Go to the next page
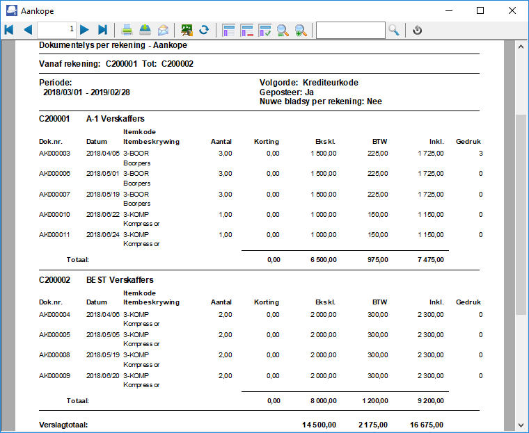The width and height of the screenshot is (529, 433). point(84,30)
